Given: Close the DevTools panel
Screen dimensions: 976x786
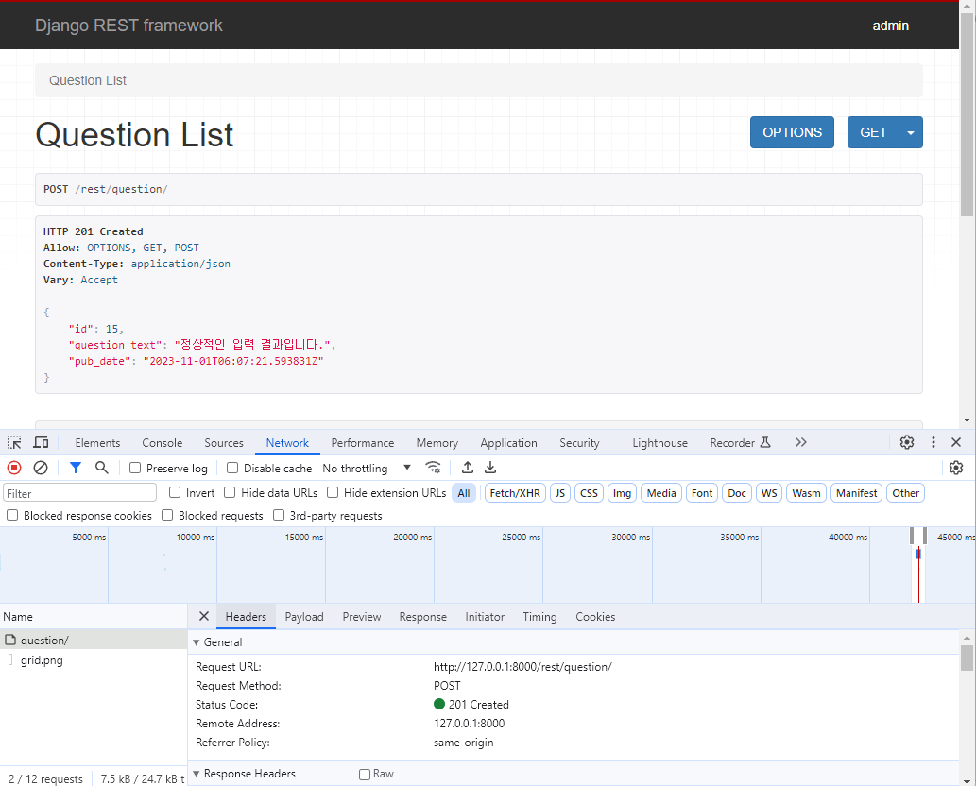Looking at the screenshot, I should click(957, 442).
